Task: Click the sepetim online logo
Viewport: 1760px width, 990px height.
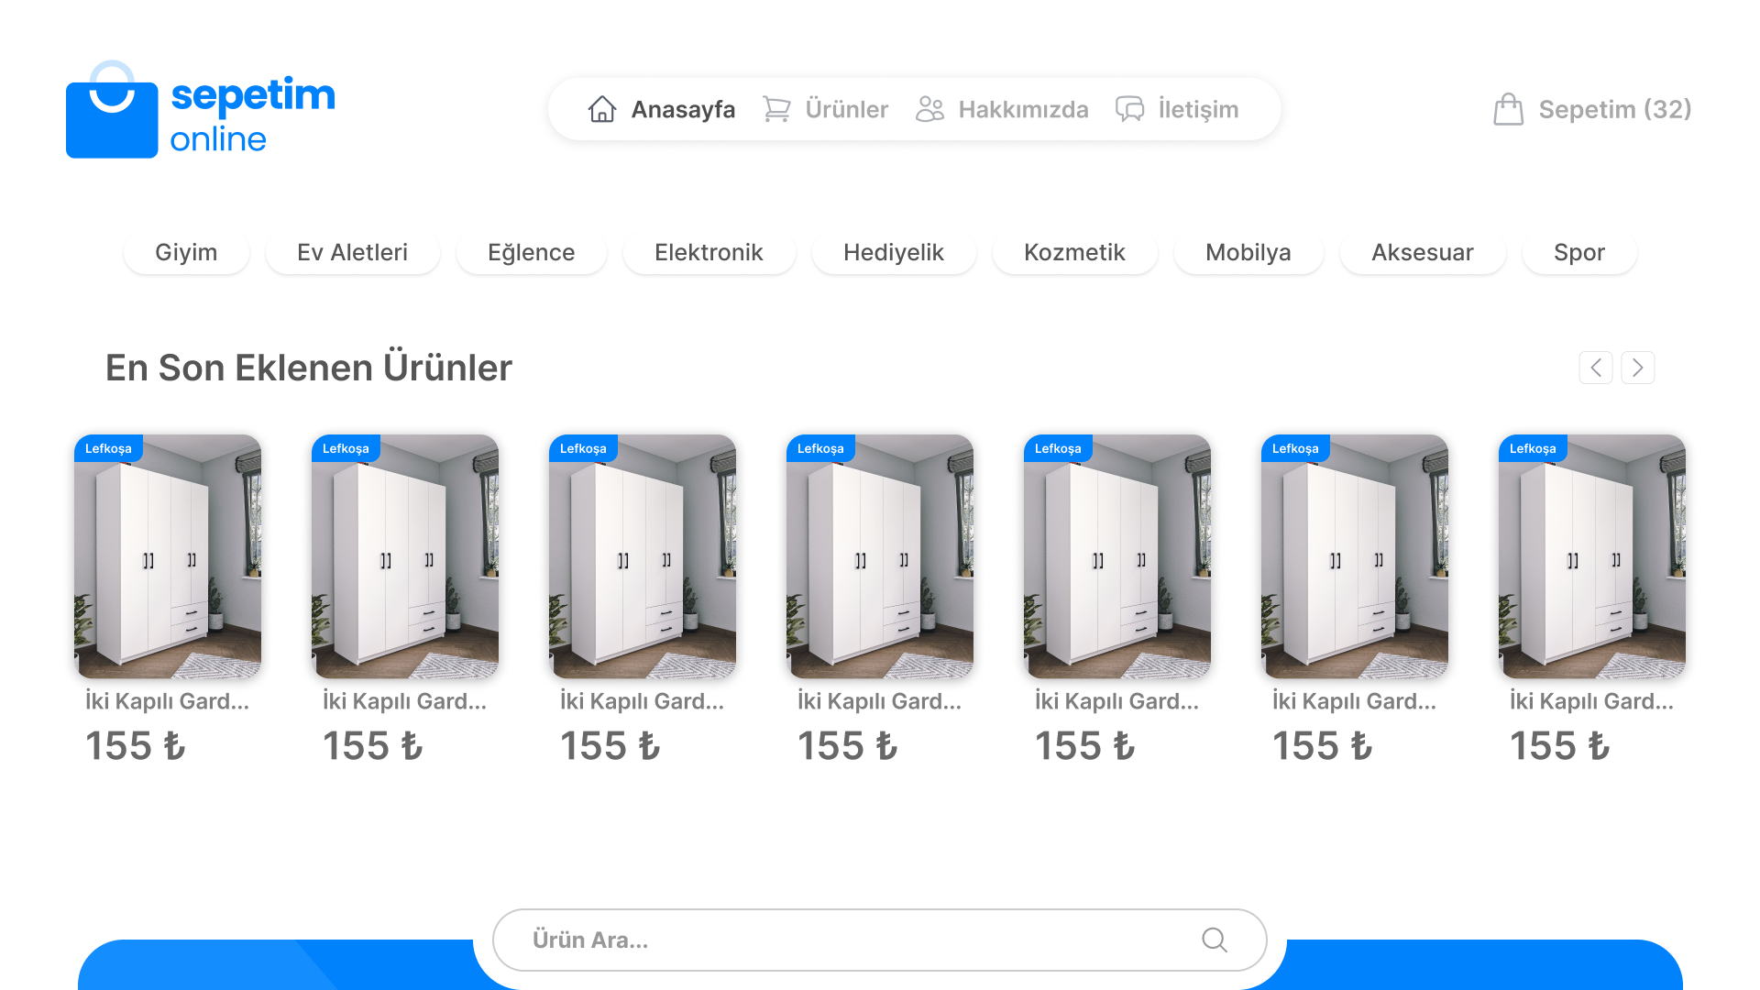Action: (201, 110)
